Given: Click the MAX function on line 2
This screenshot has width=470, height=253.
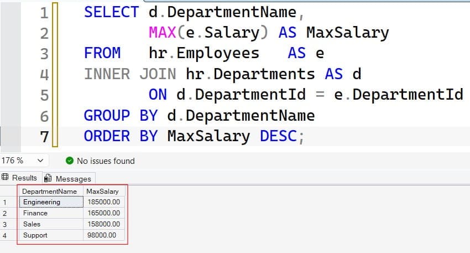Looking at the screenshot, I should (x=162, y=33).
